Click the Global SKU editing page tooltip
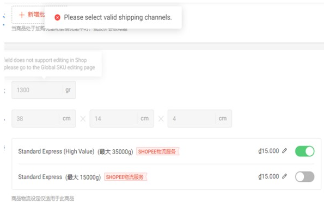This screenshot has height=210, width=324. tap(53, 64)
